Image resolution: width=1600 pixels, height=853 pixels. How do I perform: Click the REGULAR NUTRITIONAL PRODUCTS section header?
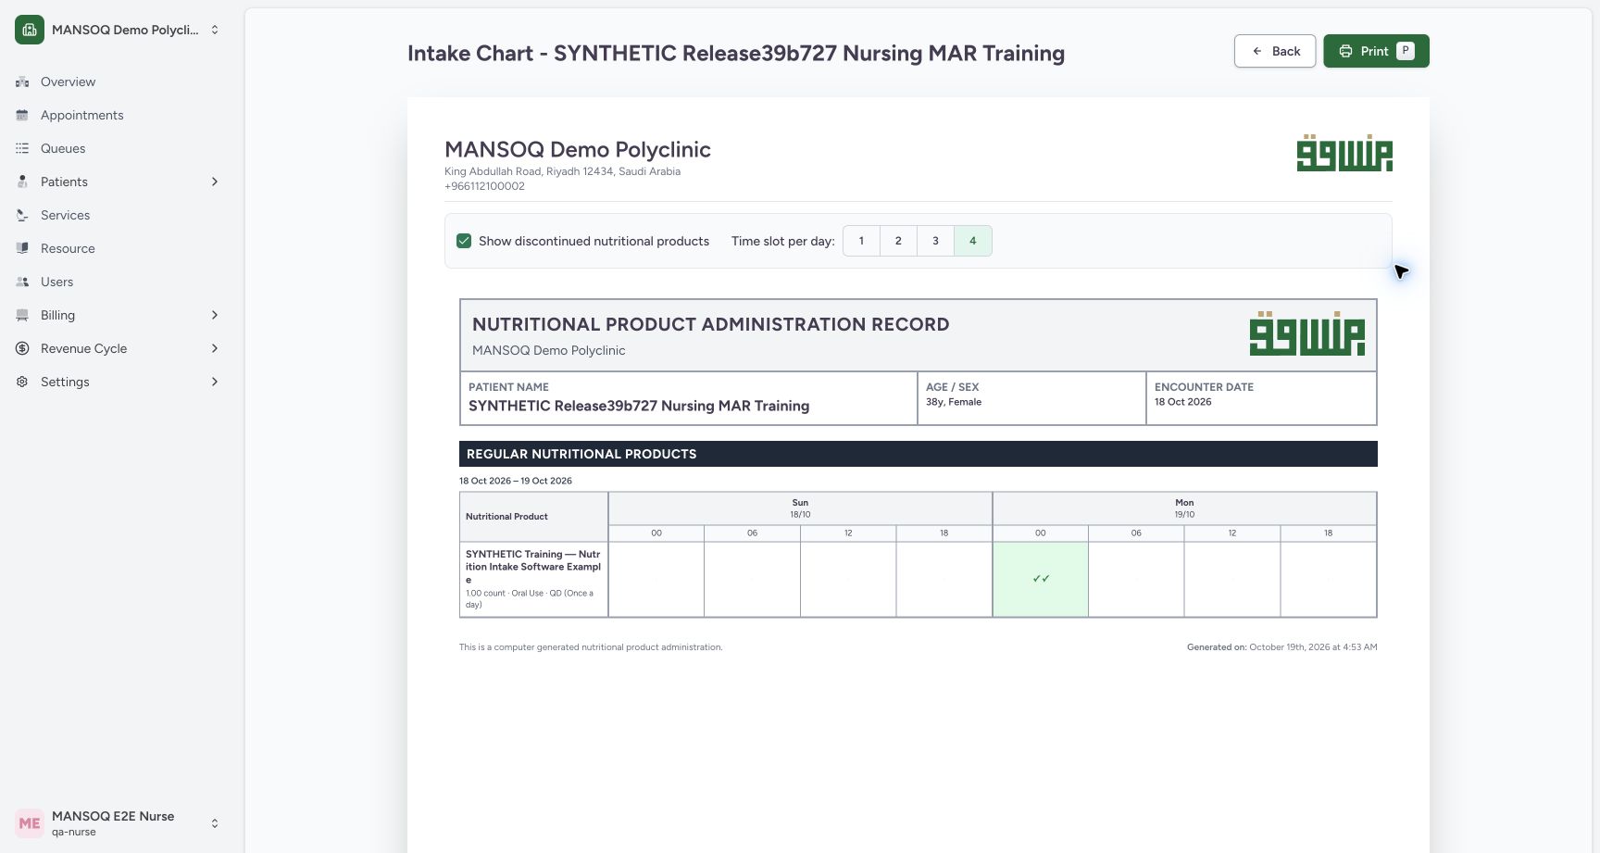tap(919, 454)
